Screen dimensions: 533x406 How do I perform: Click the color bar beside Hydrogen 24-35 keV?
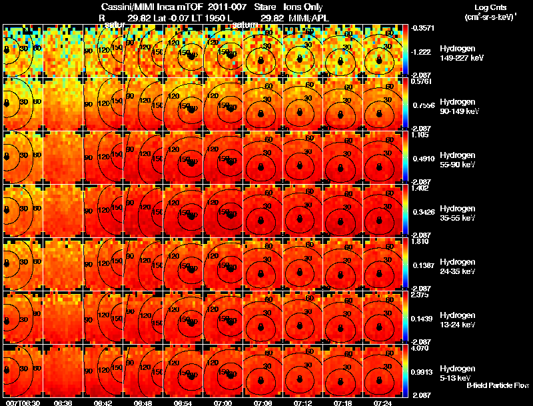[x=405, y=264]
